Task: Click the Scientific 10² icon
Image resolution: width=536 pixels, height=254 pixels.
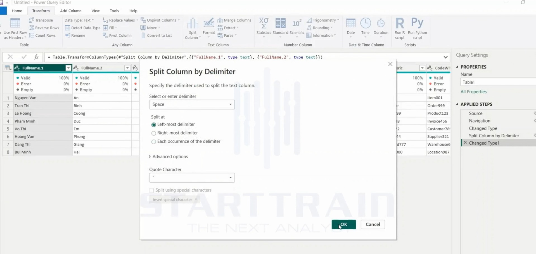Action: (x=297, y=23)
